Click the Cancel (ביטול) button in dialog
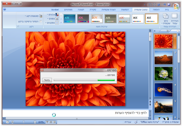Screen dimensions: 182x126 (47, 80)
